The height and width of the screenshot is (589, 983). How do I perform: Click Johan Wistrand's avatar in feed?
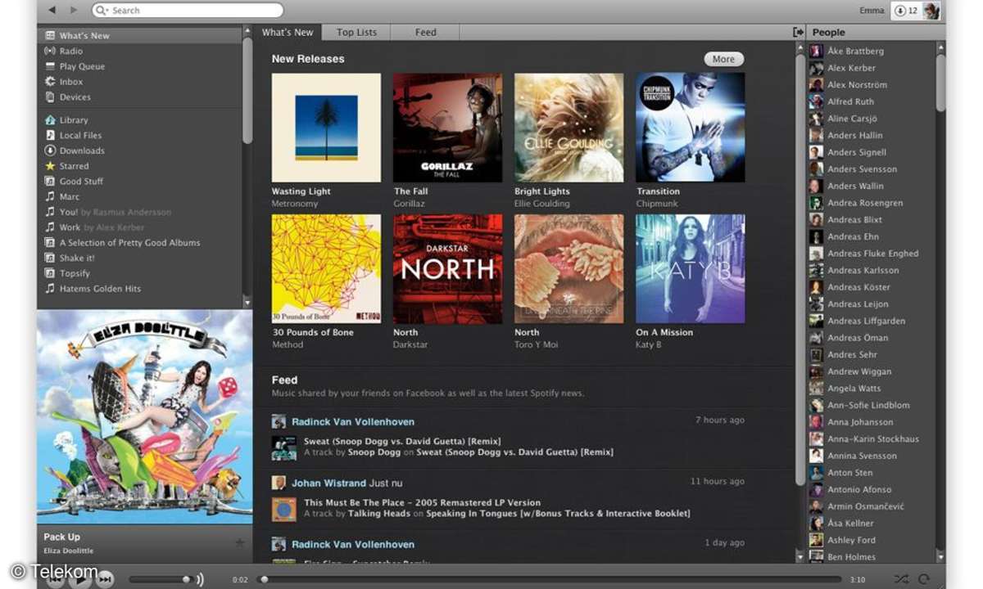coord(279,483)
